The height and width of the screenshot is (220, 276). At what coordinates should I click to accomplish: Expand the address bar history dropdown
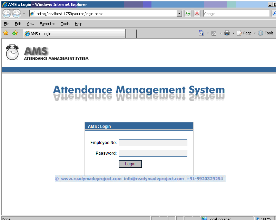(x=179, y=13)
